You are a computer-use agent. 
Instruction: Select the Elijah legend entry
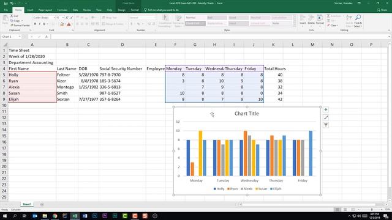pyautogui.click(x=276, y=189)
